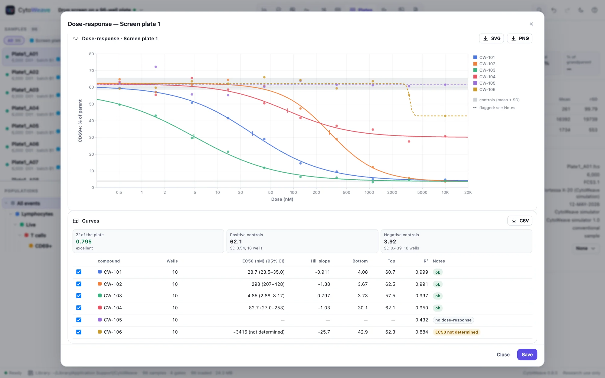605x378 pixels.
Task: Disable the CW-105 curve checkbox
Action: (x=79, y=320)
